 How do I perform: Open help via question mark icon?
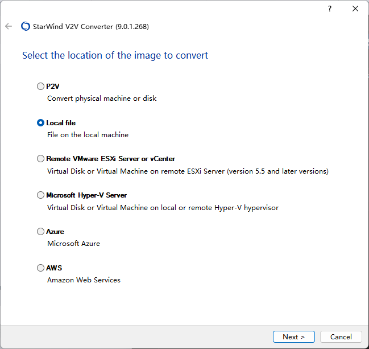coord(330,9)
